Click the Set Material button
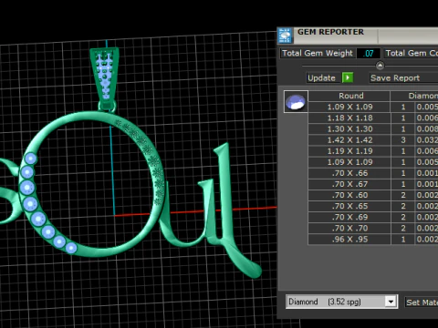 click(x=422, y=302)
